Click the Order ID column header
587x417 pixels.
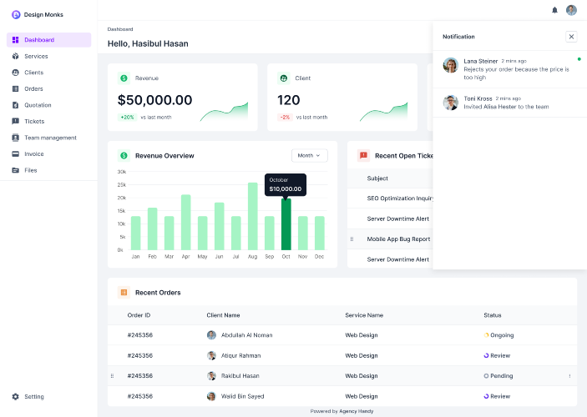[139, 315]
